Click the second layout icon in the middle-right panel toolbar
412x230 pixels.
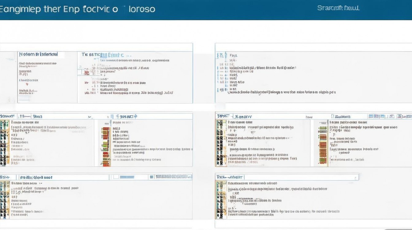[376, 117]
